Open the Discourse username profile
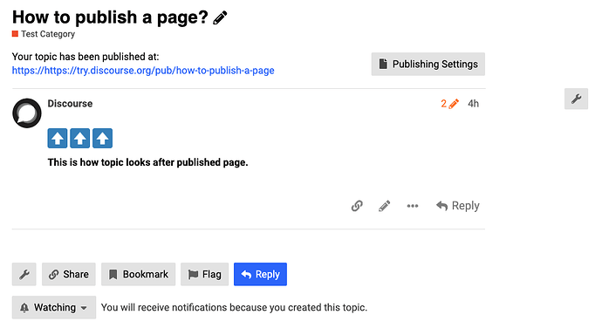This screenshot has height=335, width=602. [70, 104]
